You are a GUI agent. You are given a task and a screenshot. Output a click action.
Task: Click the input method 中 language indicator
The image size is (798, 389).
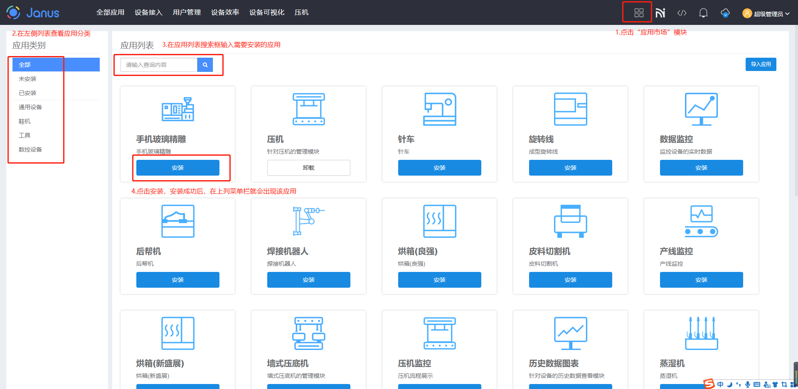tap(720, 384)
